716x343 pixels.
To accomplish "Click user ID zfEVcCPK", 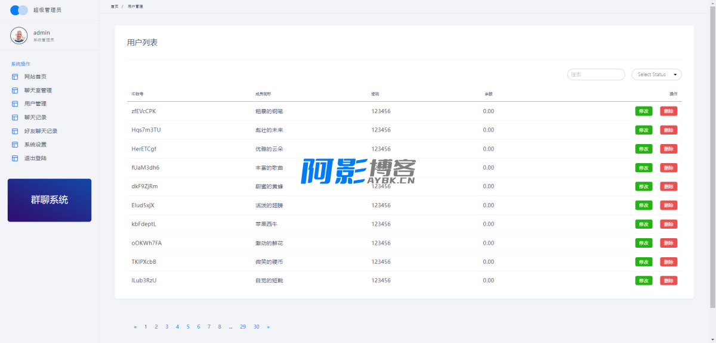I will click(144, 111).
